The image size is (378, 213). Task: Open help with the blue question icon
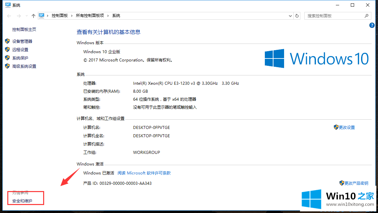[x=372, y=25]
